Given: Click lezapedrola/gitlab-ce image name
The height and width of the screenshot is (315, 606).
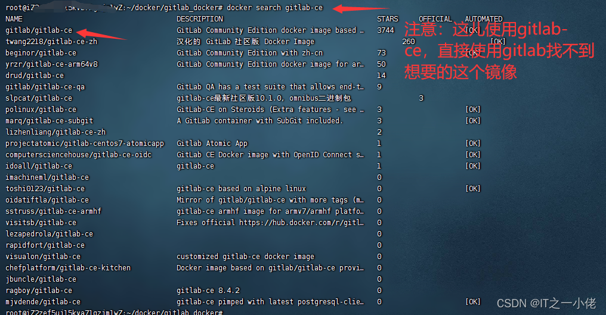Looking at the screenshot, I should coord(49,234).
